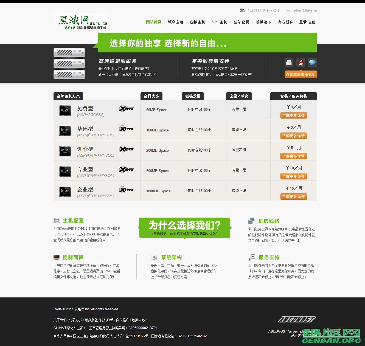Click the 系统架构 document icon
The width and height of the screenshot is (365, 346).
pos(154,257)
